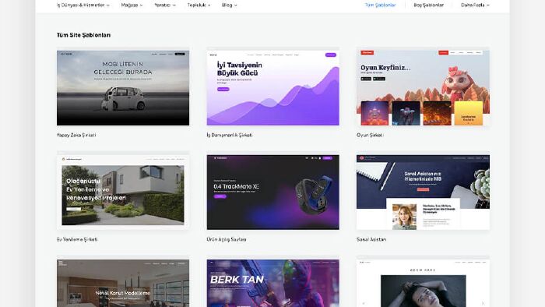The width and height of the screenshot is (545, 307).
Task: Click the Tüm Site Şablonları heading
Action: click(x=83, y=35)
